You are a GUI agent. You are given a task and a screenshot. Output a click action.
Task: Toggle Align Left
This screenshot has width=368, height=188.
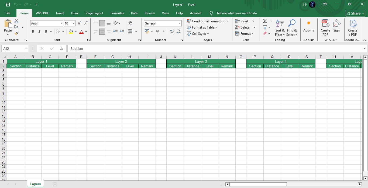[96, 32]
